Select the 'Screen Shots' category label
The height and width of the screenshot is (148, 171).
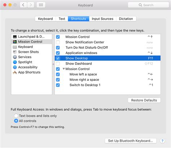[28, 52]
